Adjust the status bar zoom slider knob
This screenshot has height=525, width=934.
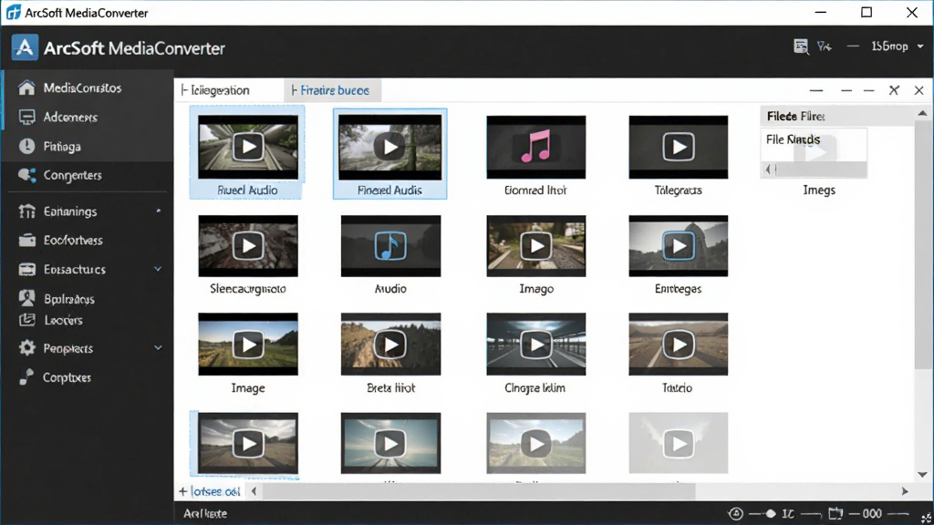pos(770,514)
